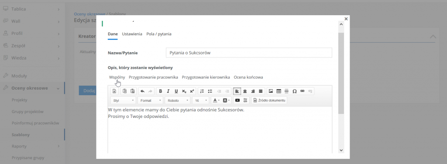Screen dimensions: 447x164
Task: Collapse the Kreator panel chevron
Action: pyautogui.click(x=433, y=37)
